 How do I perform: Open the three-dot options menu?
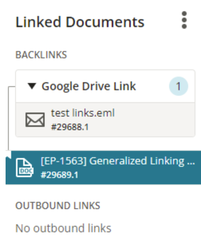coord(184,20)
